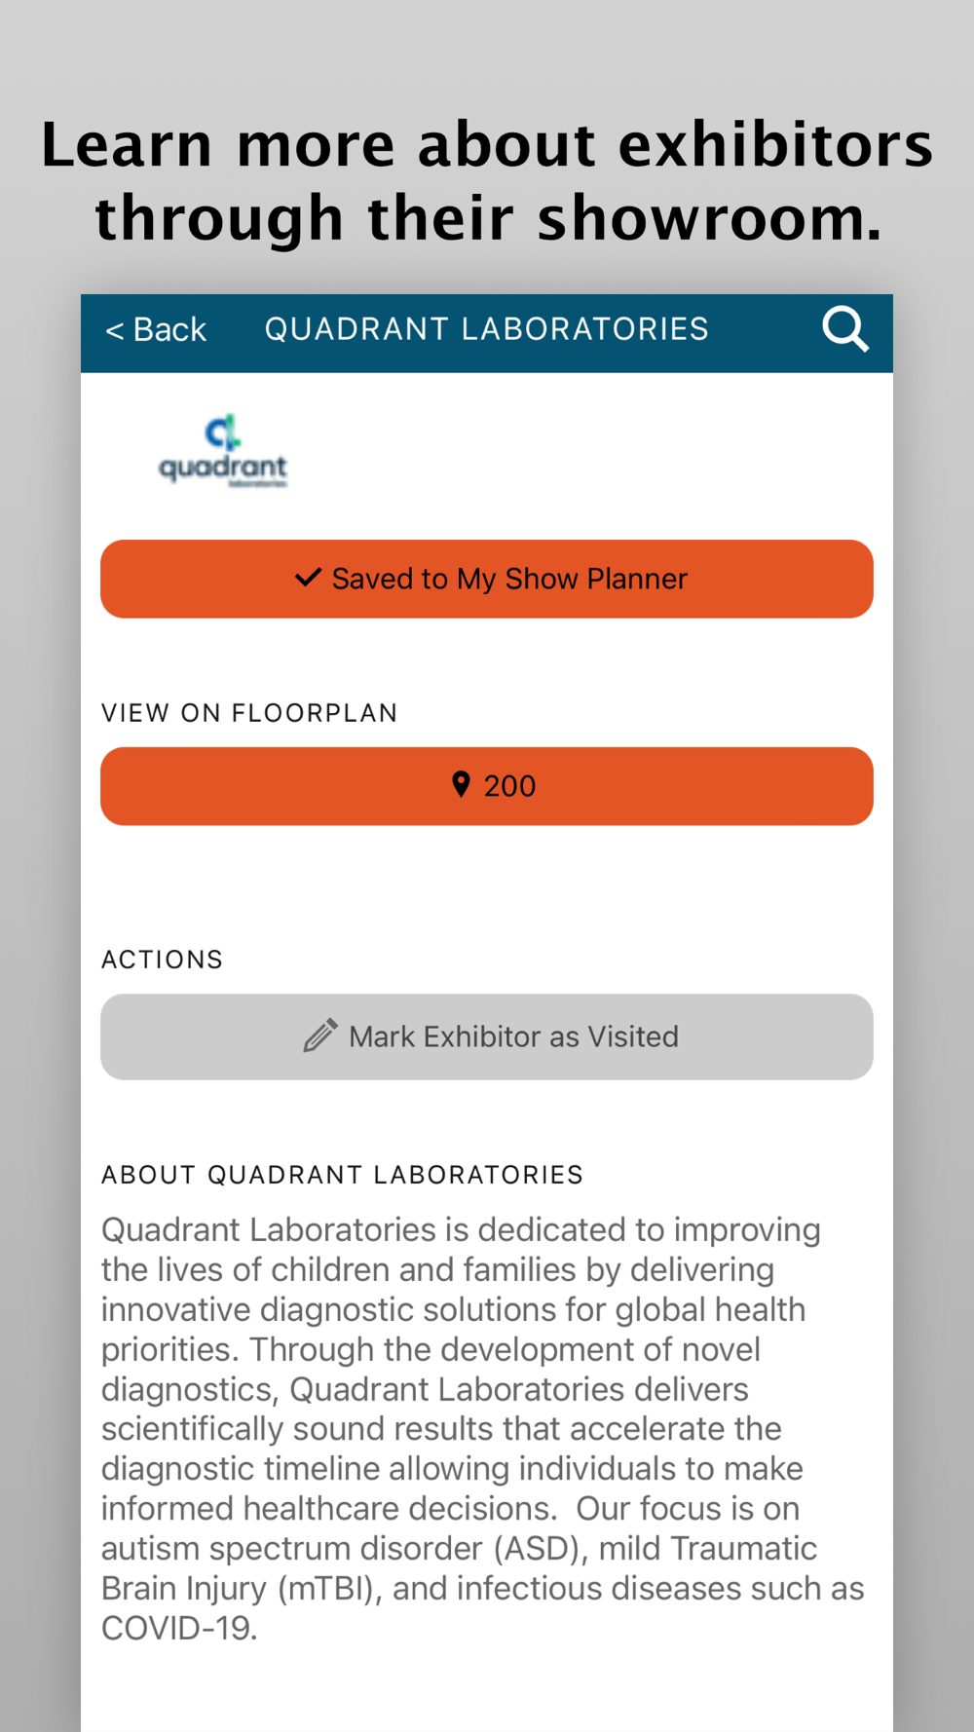Click the Quadrant Laboratories logo
The height and width of the screenshot is (1732, 974).
click(x=223, y=451)
